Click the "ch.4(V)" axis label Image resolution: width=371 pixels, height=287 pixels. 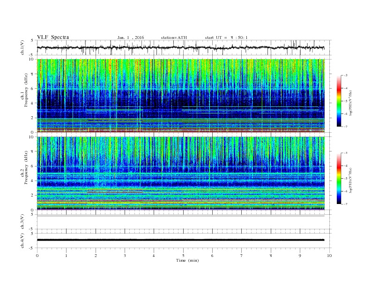click(x=22, y=241)
